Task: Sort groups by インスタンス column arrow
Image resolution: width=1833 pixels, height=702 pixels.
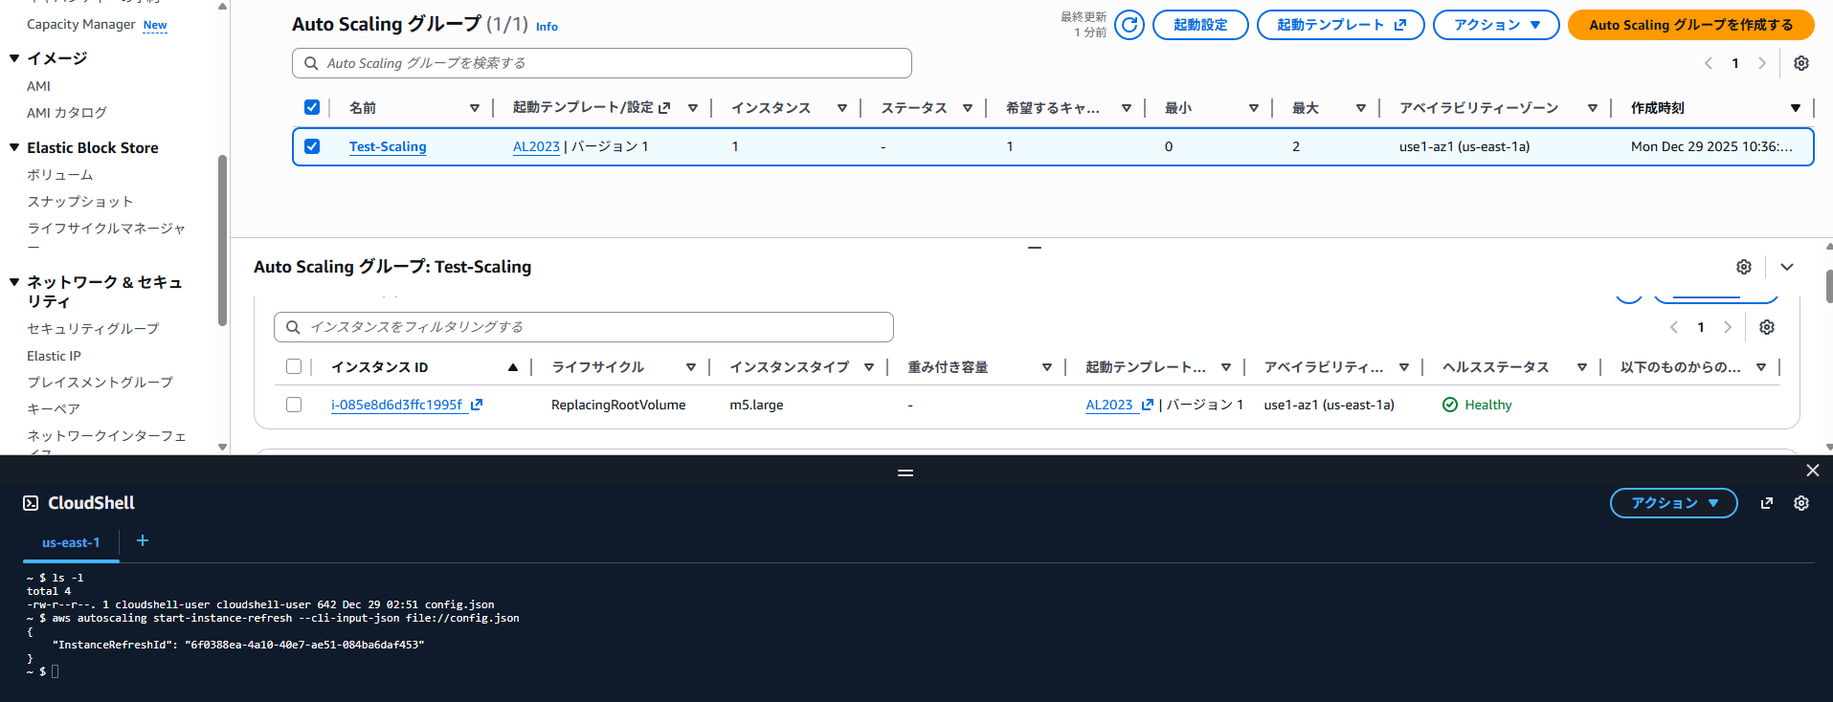Action: 841,108
